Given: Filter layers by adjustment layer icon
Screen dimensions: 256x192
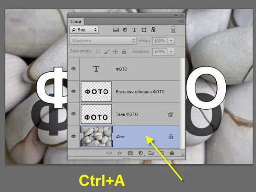Looking at the screenshot, I should point(125,30).
